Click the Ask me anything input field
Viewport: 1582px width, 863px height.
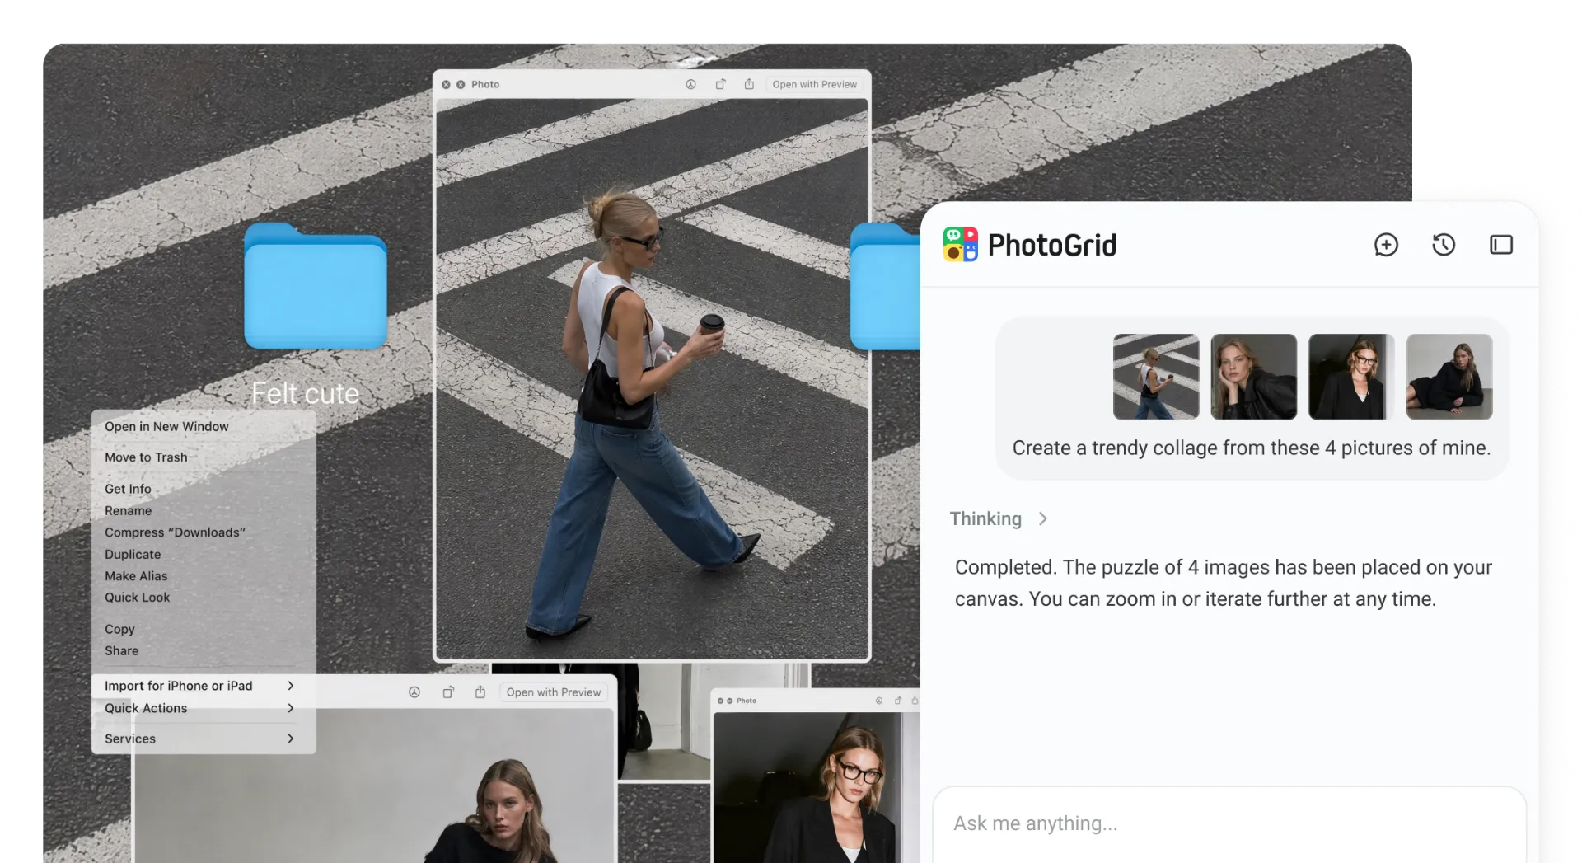point(1229,823)
